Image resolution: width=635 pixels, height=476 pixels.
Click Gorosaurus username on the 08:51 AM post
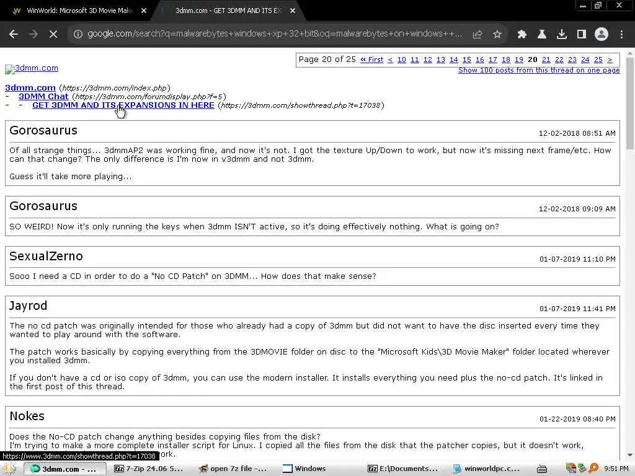43,130
